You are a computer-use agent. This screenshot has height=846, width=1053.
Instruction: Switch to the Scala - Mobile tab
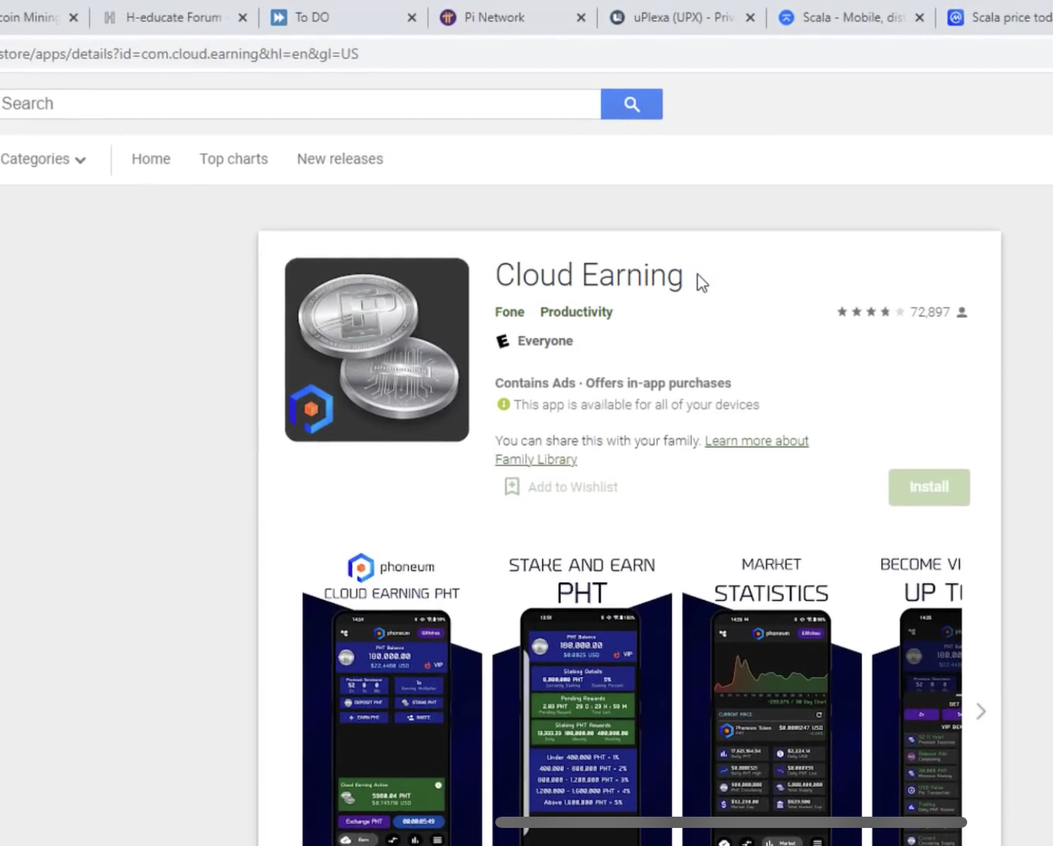[851, 17]
